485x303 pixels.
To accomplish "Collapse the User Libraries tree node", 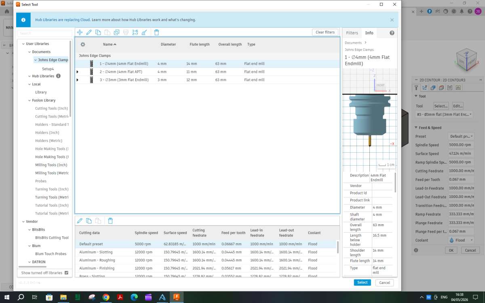I will coord(23,44).
